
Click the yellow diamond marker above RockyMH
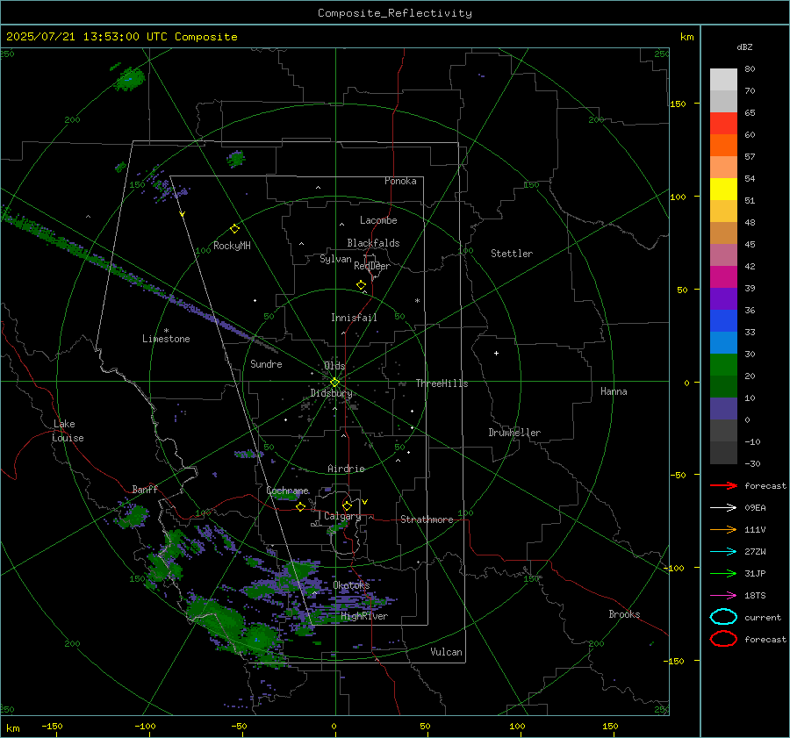pyautogui.click(x=234, y=229)
